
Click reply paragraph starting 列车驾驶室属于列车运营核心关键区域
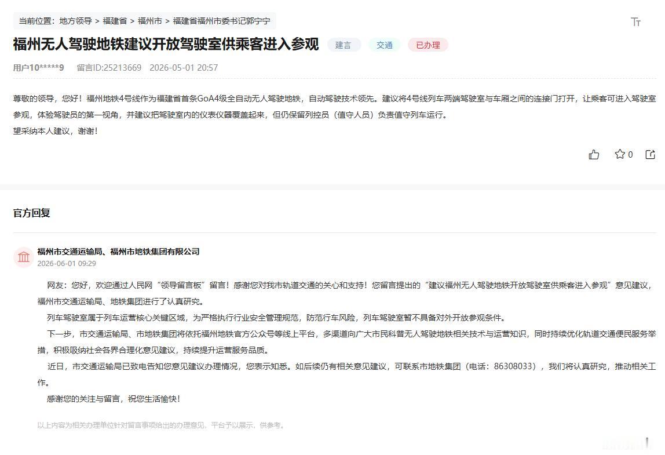(x=276, y=318)
